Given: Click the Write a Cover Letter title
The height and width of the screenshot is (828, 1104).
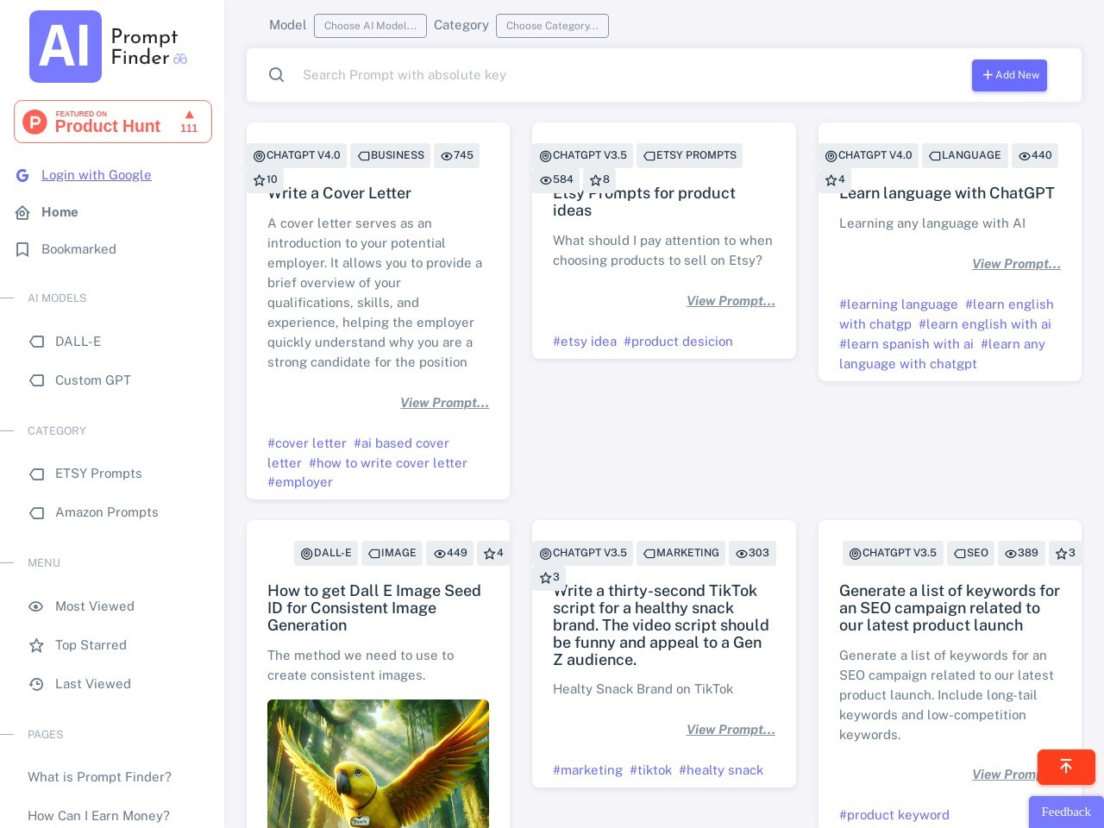Looking at the screenshot, I should (x=339, y=193).
